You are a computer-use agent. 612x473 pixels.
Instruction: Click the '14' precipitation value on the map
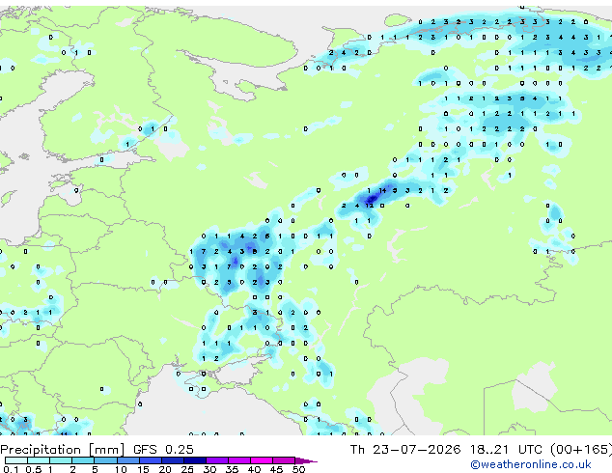point(382,190)
